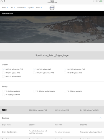Tick D4 (181 hp) aut AWD option
Viewport: 104px width, 139px height.
pos(3,73)
